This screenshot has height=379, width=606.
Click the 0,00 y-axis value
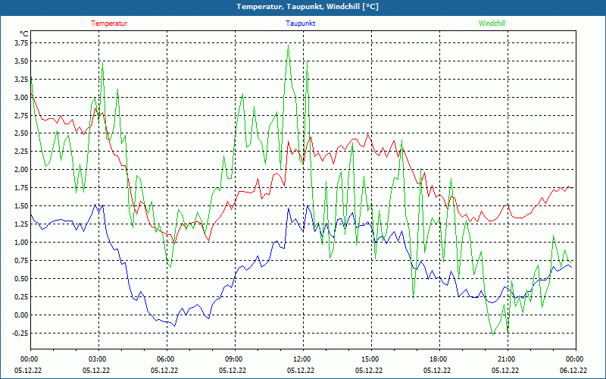[x=22, y=315]
